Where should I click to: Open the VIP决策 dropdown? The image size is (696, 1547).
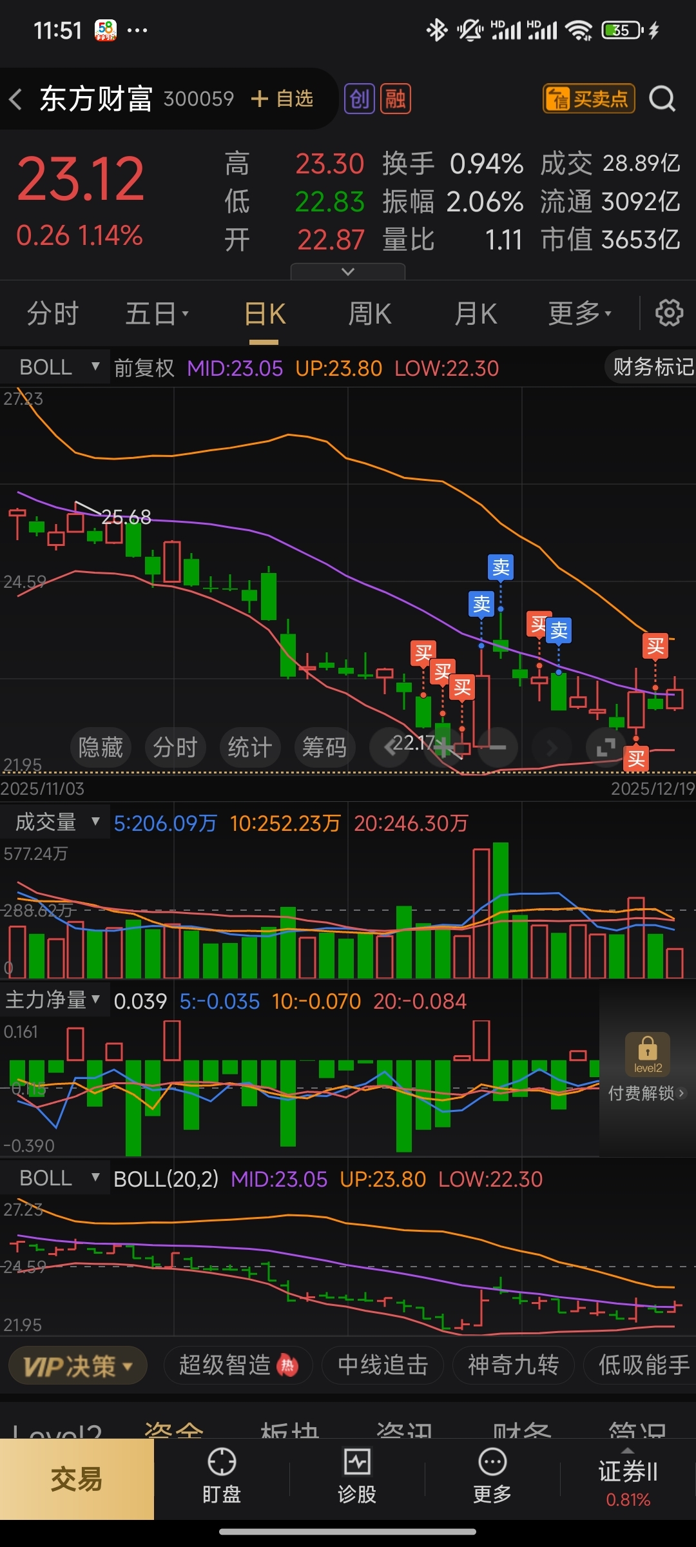78,1365
